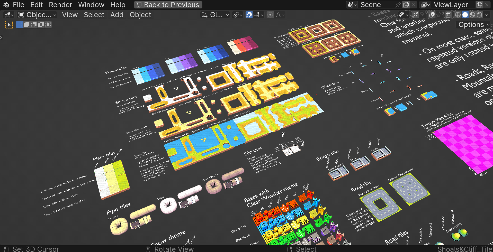
Task: Toggle the snapping magnet icon
Action: 249,15
